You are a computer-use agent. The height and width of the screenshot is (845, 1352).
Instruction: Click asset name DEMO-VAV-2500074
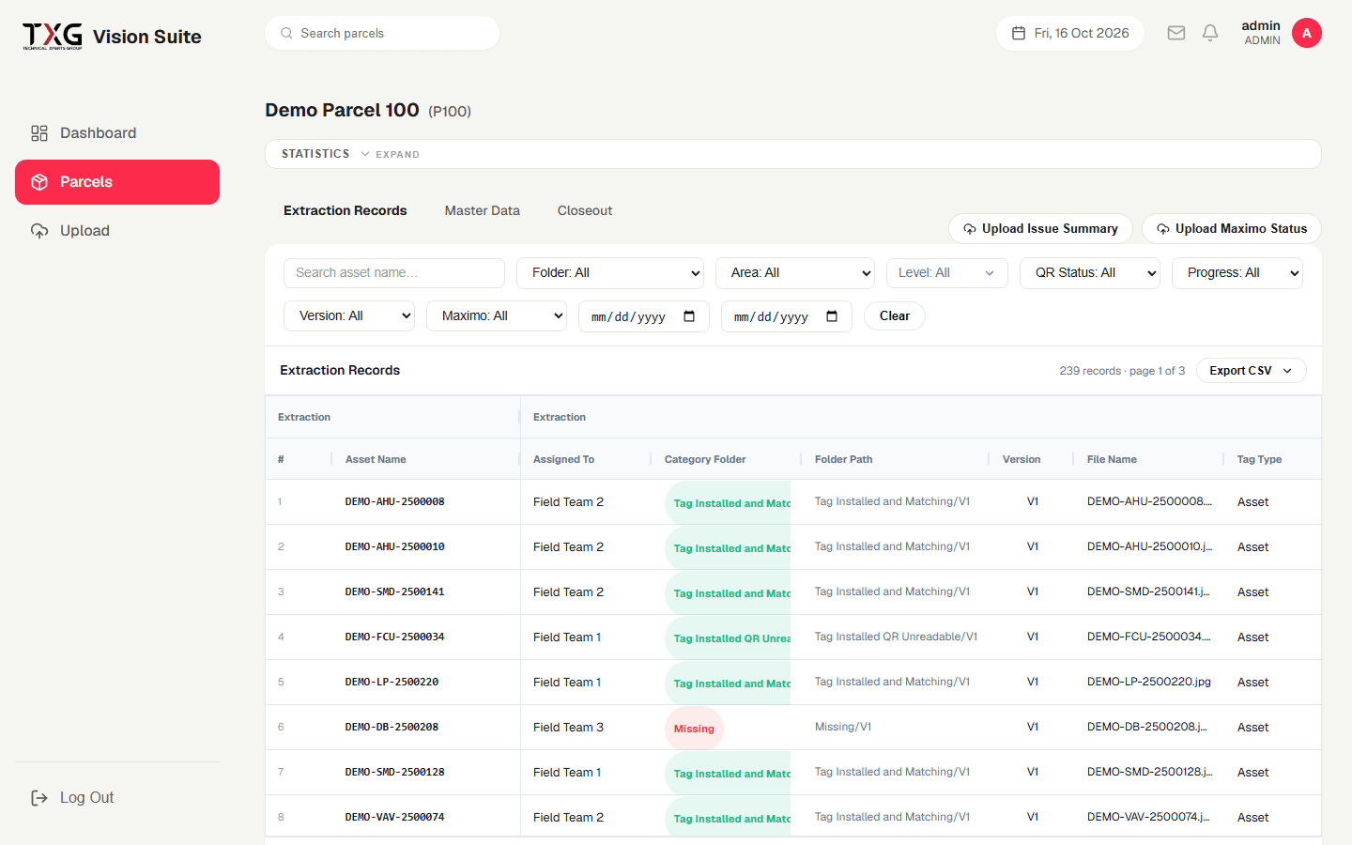(394, 818)
